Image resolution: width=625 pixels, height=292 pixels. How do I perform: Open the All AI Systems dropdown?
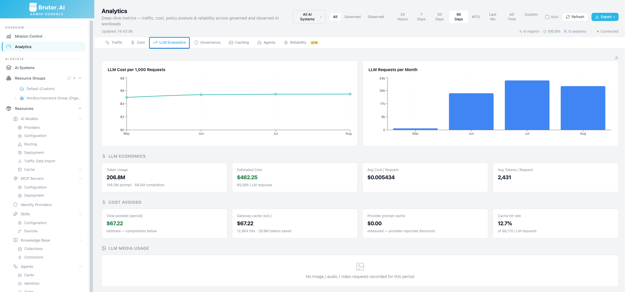click(x=309, y=17)
